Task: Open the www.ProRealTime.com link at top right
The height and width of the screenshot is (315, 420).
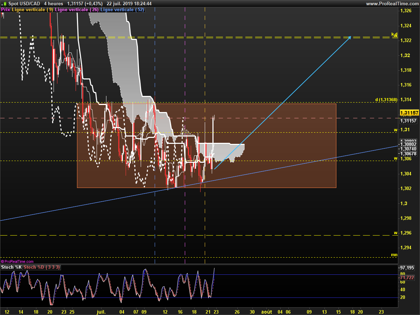Action: tap(392, 3)
